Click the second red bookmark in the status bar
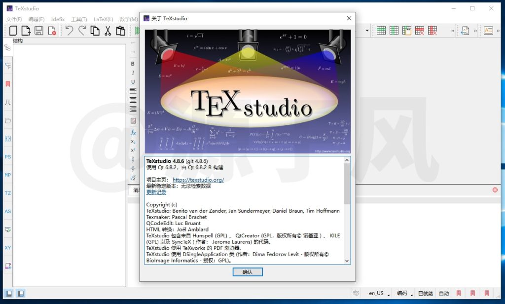This screenshot has width=505, height=304. [x=472, y=293]
